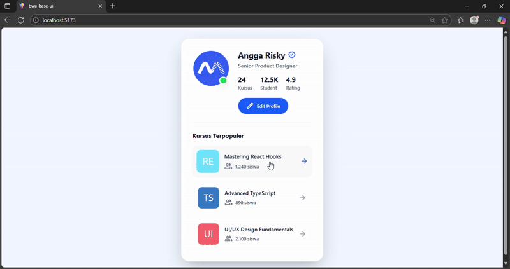The image size is (510, 269).
Task: Bookmark the page with the star icon
Action: tap(444, 20)
